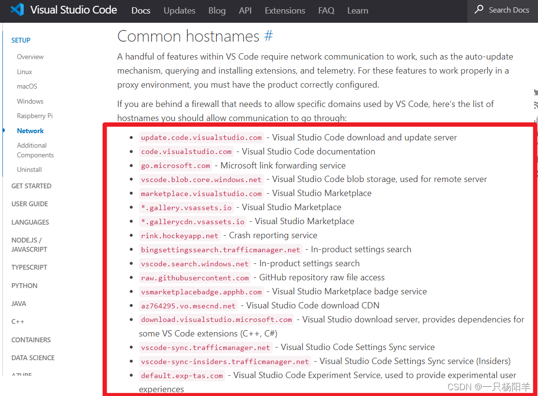
Task: Open the FAQ navigation link
Action: tap(326, 11)
